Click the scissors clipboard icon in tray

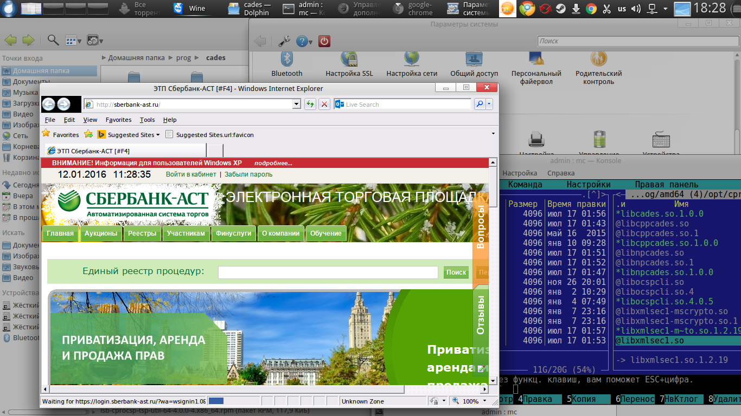607,9
